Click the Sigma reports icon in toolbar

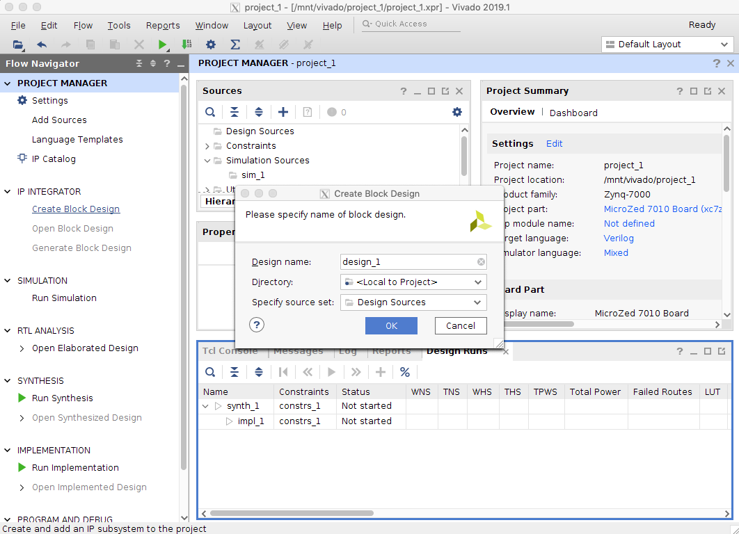point(235,44)
